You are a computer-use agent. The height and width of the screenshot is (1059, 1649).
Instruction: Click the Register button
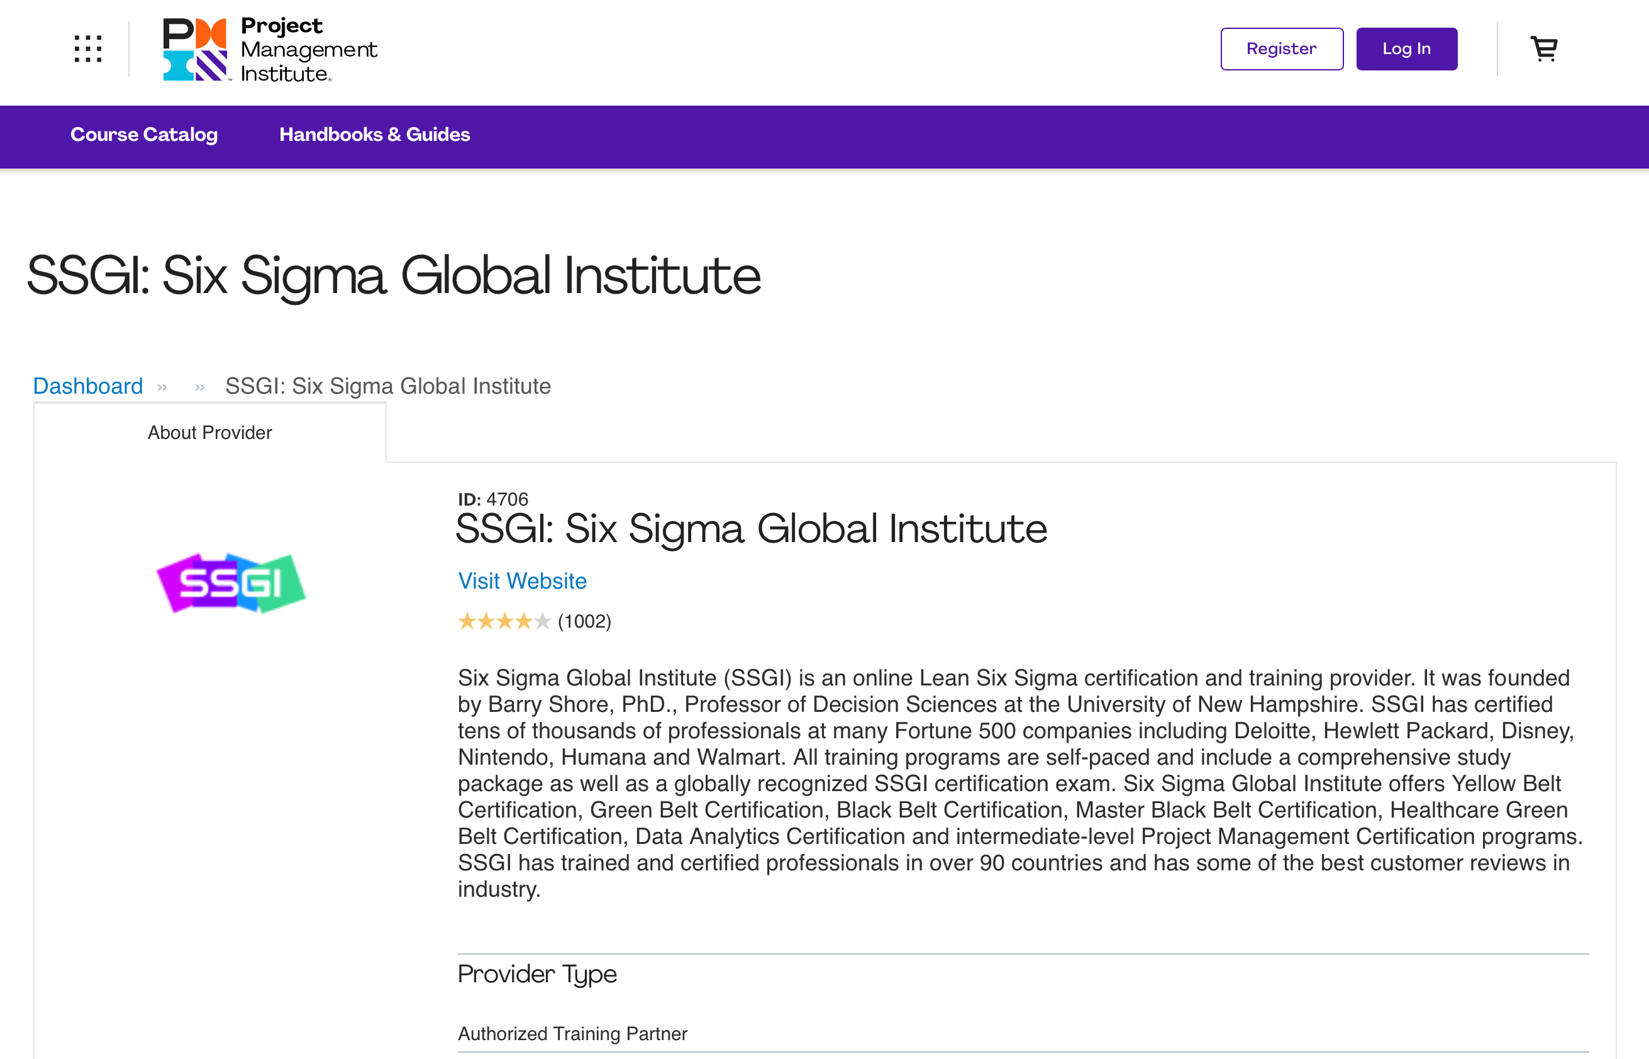(1280, 48)
